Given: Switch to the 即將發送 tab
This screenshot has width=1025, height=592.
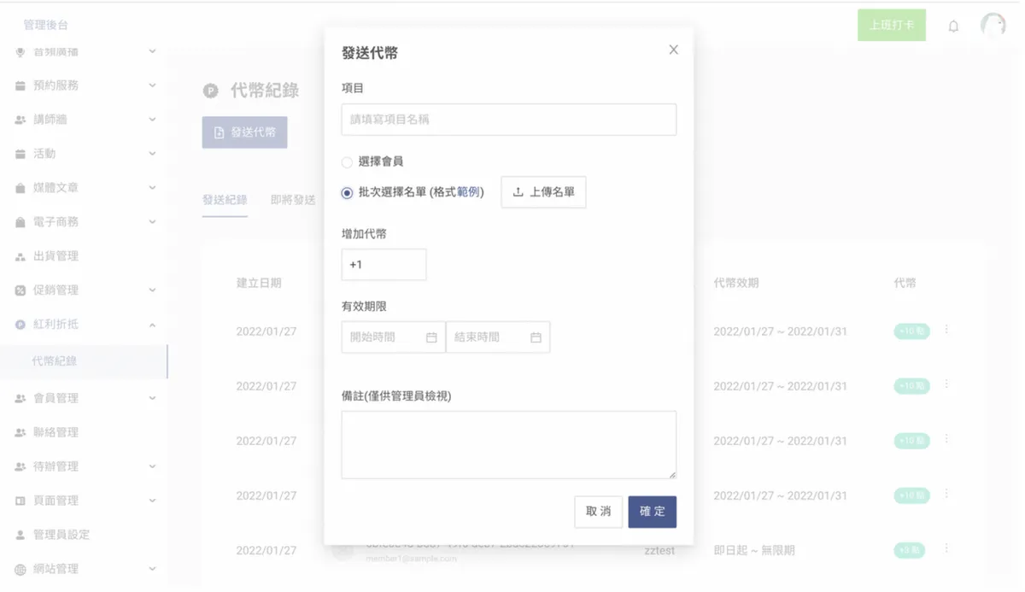Looking at the screenshot, I should pyautogui.click(x=293, y=200).
